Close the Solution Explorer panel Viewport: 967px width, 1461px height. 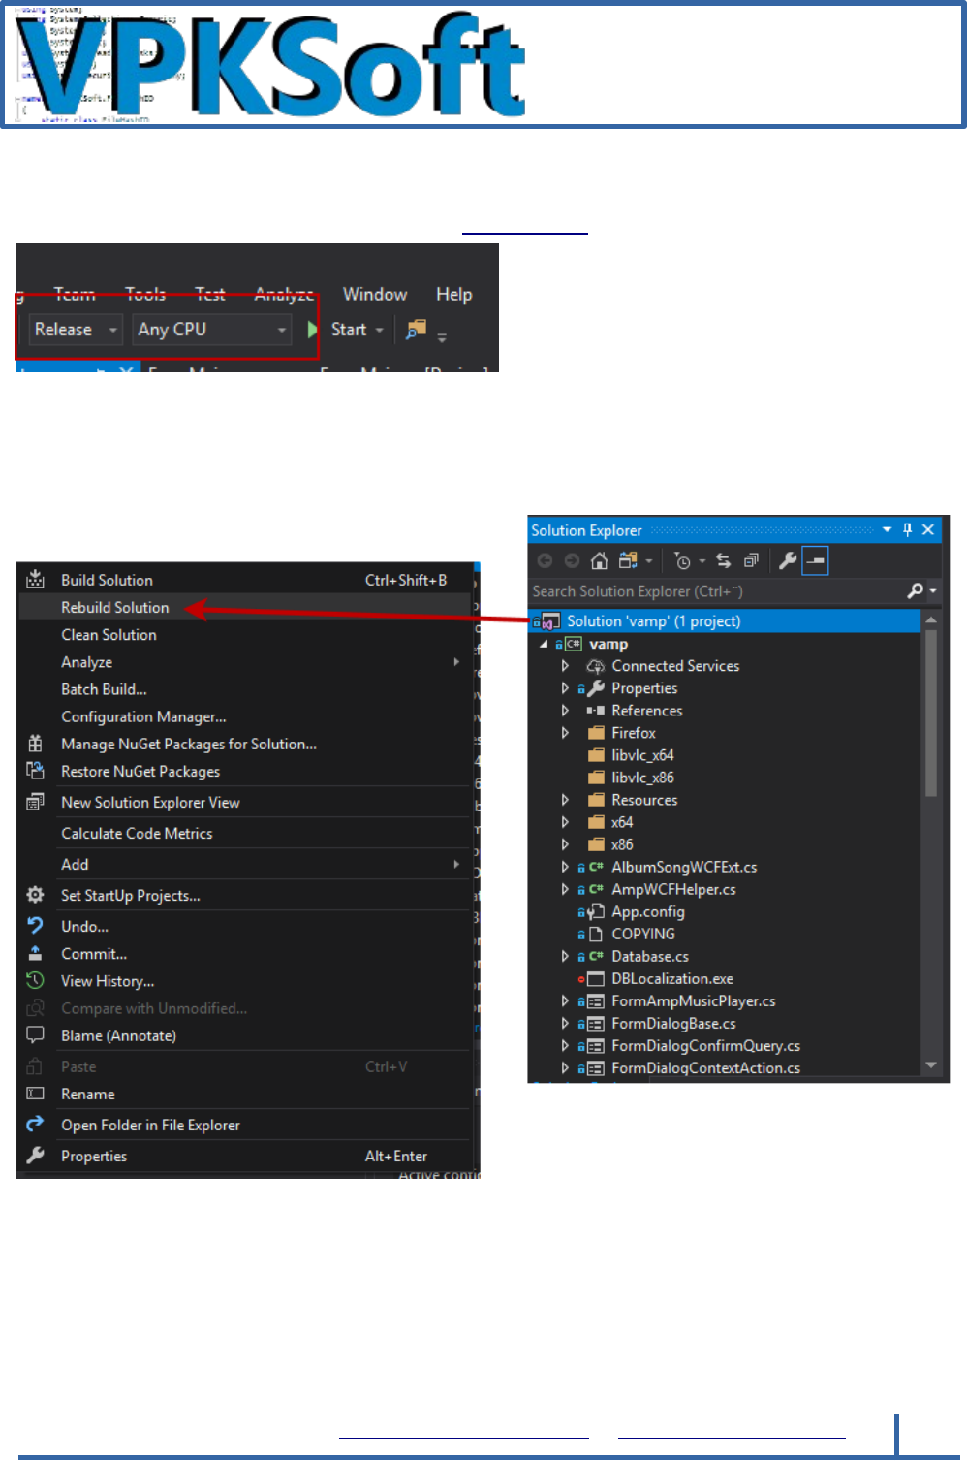click(928, 529)
